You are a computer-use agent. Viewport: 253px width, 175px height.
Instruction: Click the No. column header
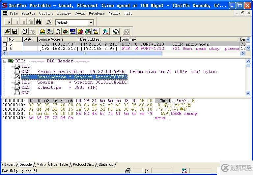pos(15,39)
